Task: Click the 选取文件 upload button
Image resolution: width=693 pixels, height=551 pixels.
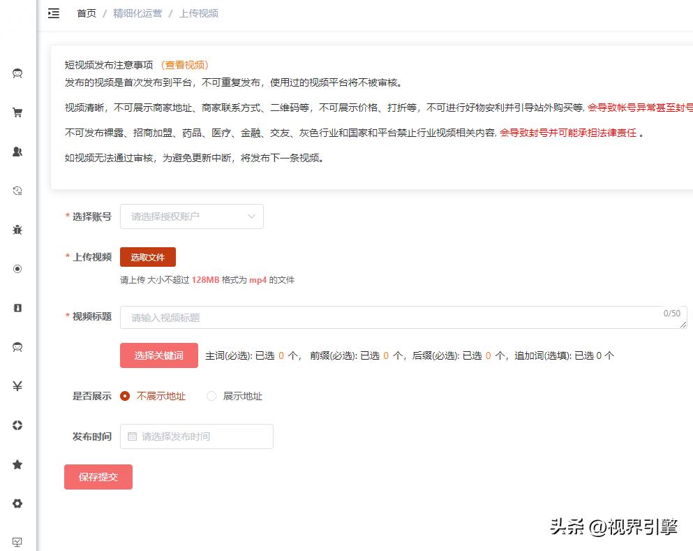Action: coord(147,257)
